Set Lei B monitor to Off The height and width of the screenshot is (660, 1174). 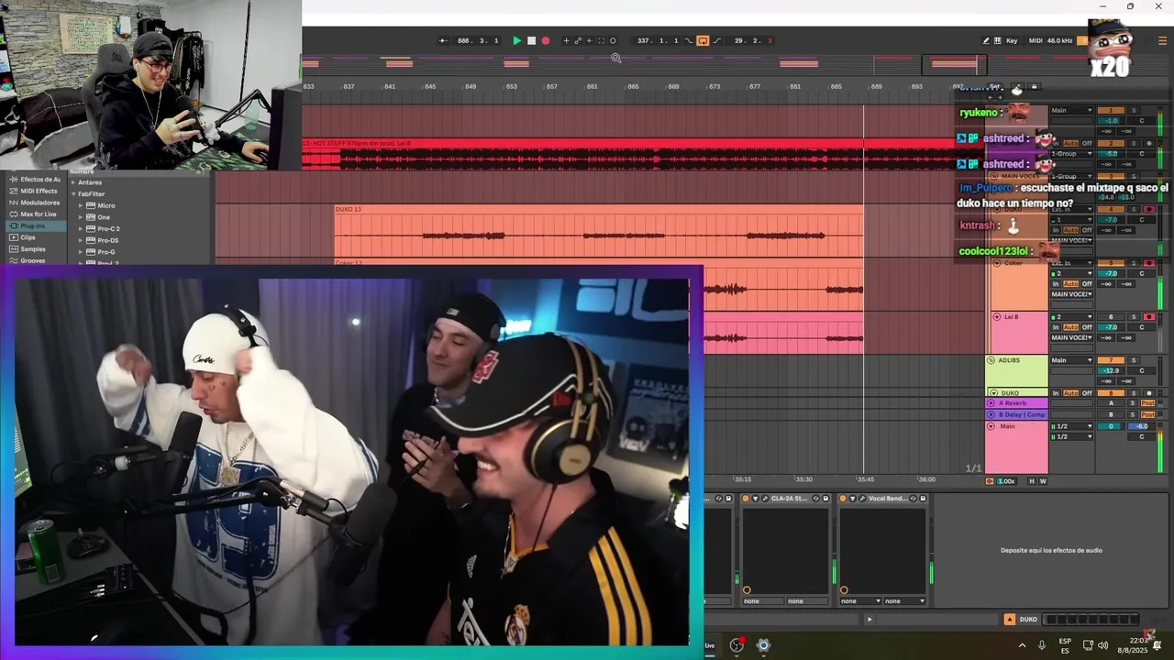click(x=1088, y=327)
